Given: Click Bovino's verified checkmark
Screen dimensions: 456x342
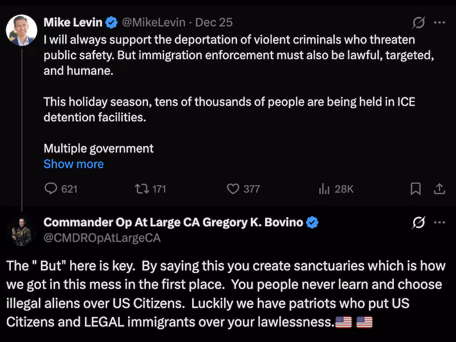Looking at the screenshot, I should pos(312,222).
